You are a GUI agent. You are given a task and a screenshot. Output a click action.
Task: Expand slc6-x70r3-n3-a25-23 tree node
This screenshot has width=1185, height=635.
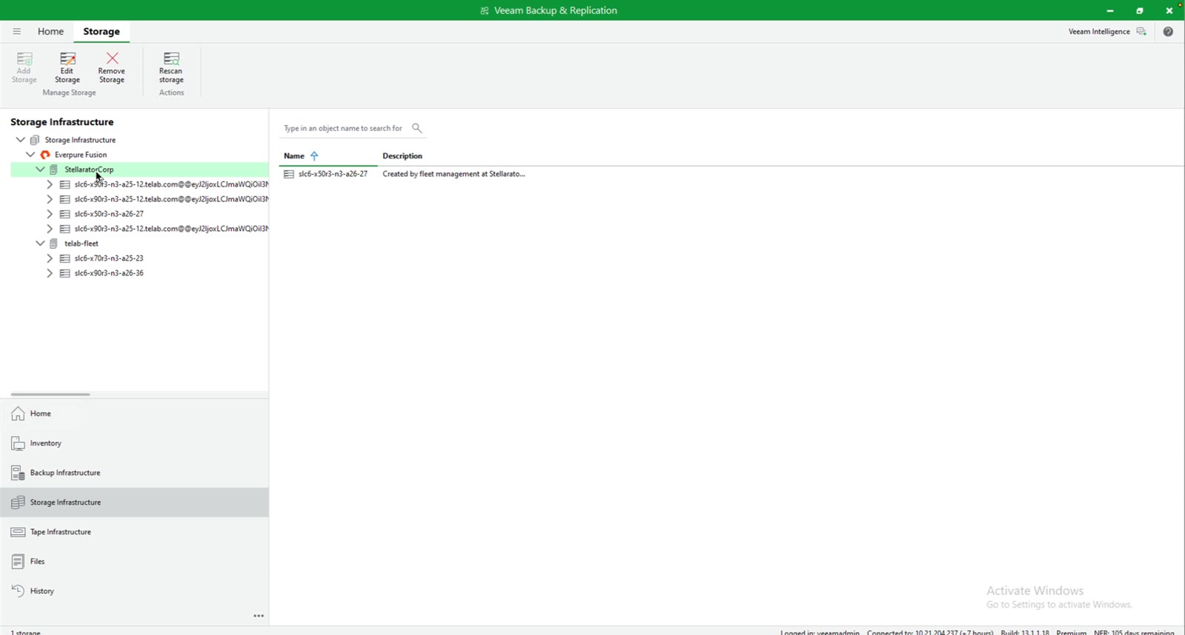pyautogui.click(x=50, y=258)
